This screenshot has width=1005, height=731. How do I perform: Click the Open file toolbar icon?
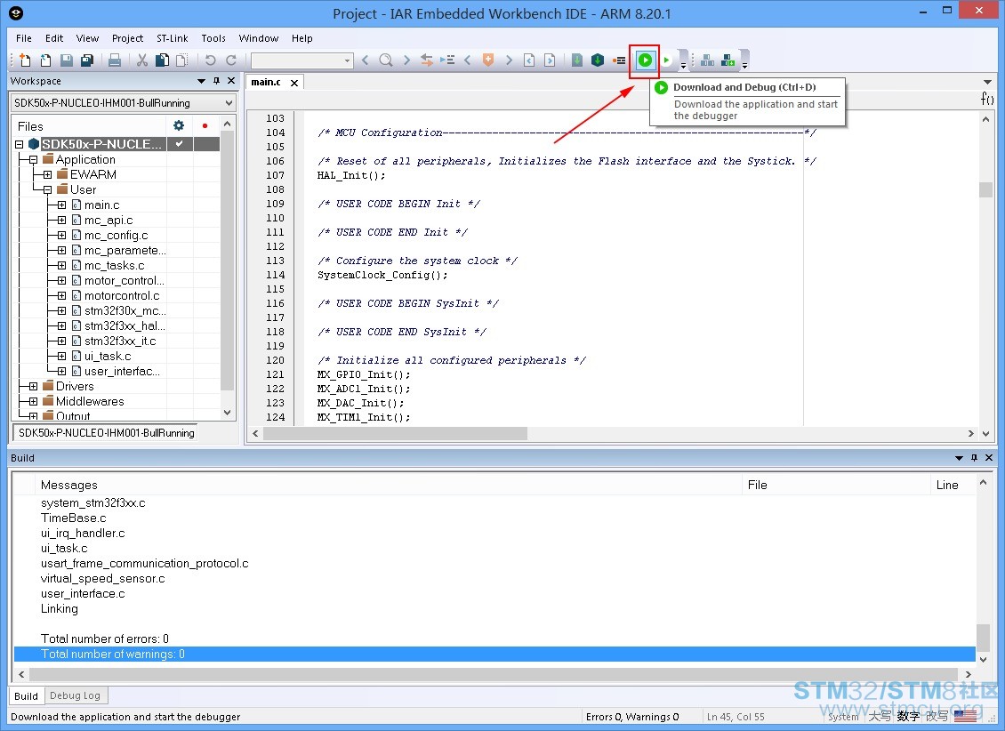tap(45, 60)
